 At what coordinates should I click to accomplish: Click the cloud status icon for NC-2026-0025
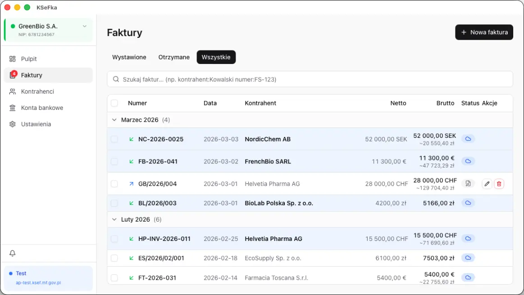point(468,139)
